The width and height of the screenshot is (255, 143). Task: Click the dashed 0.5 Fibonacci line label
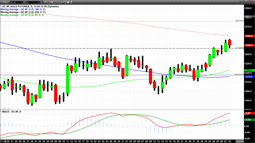click(x=240, y=48)
